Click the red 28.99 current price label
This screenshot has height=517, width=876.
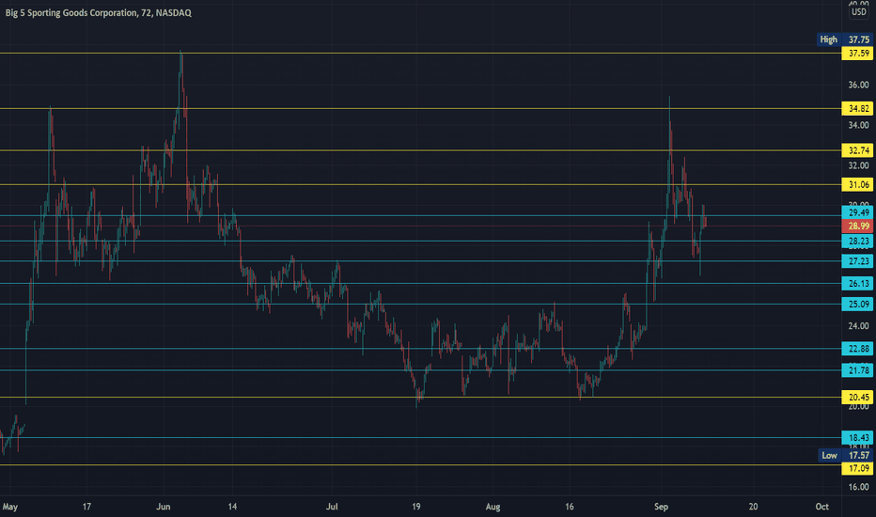tap(857, 226)
